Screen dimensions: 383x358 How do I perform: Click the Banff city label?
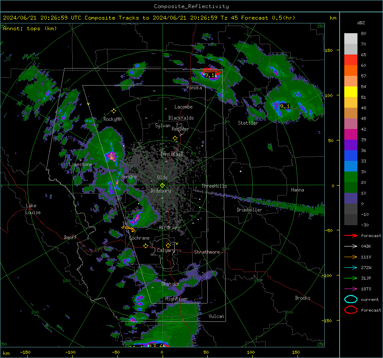pyautogui.click(x=70, y=237)
